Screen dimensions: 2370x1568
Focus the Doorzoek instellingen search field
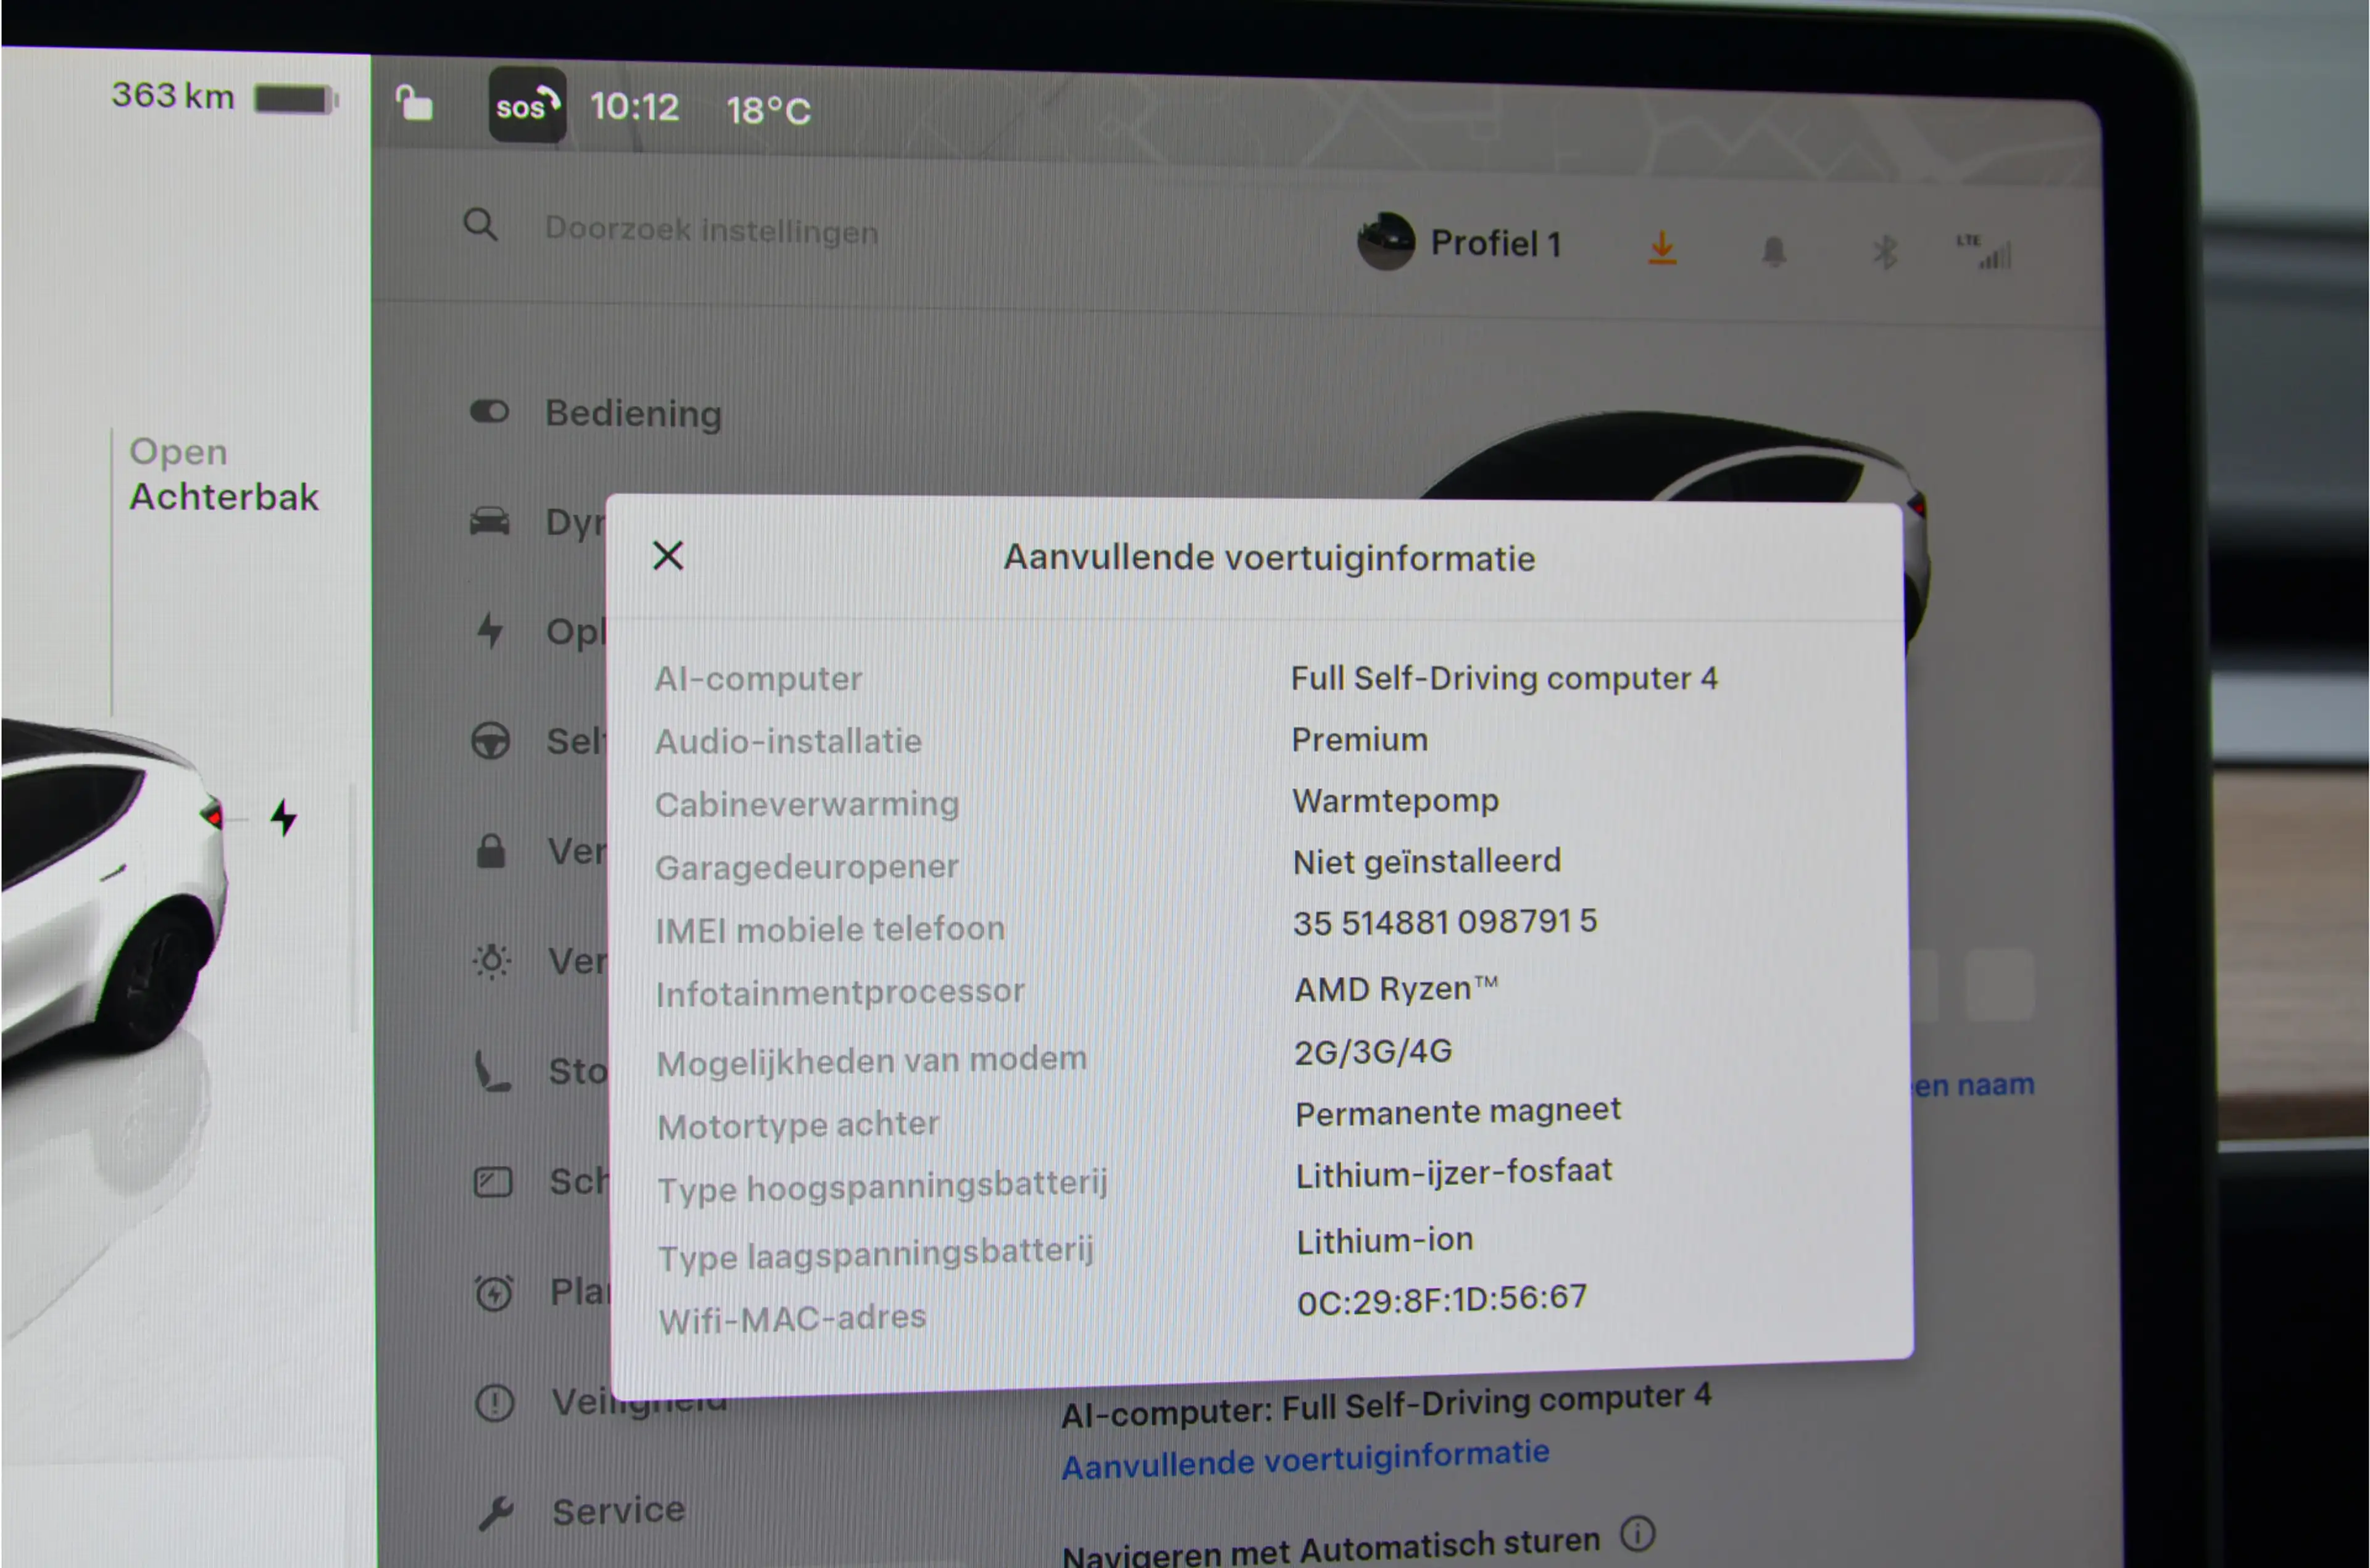[711, 230]
